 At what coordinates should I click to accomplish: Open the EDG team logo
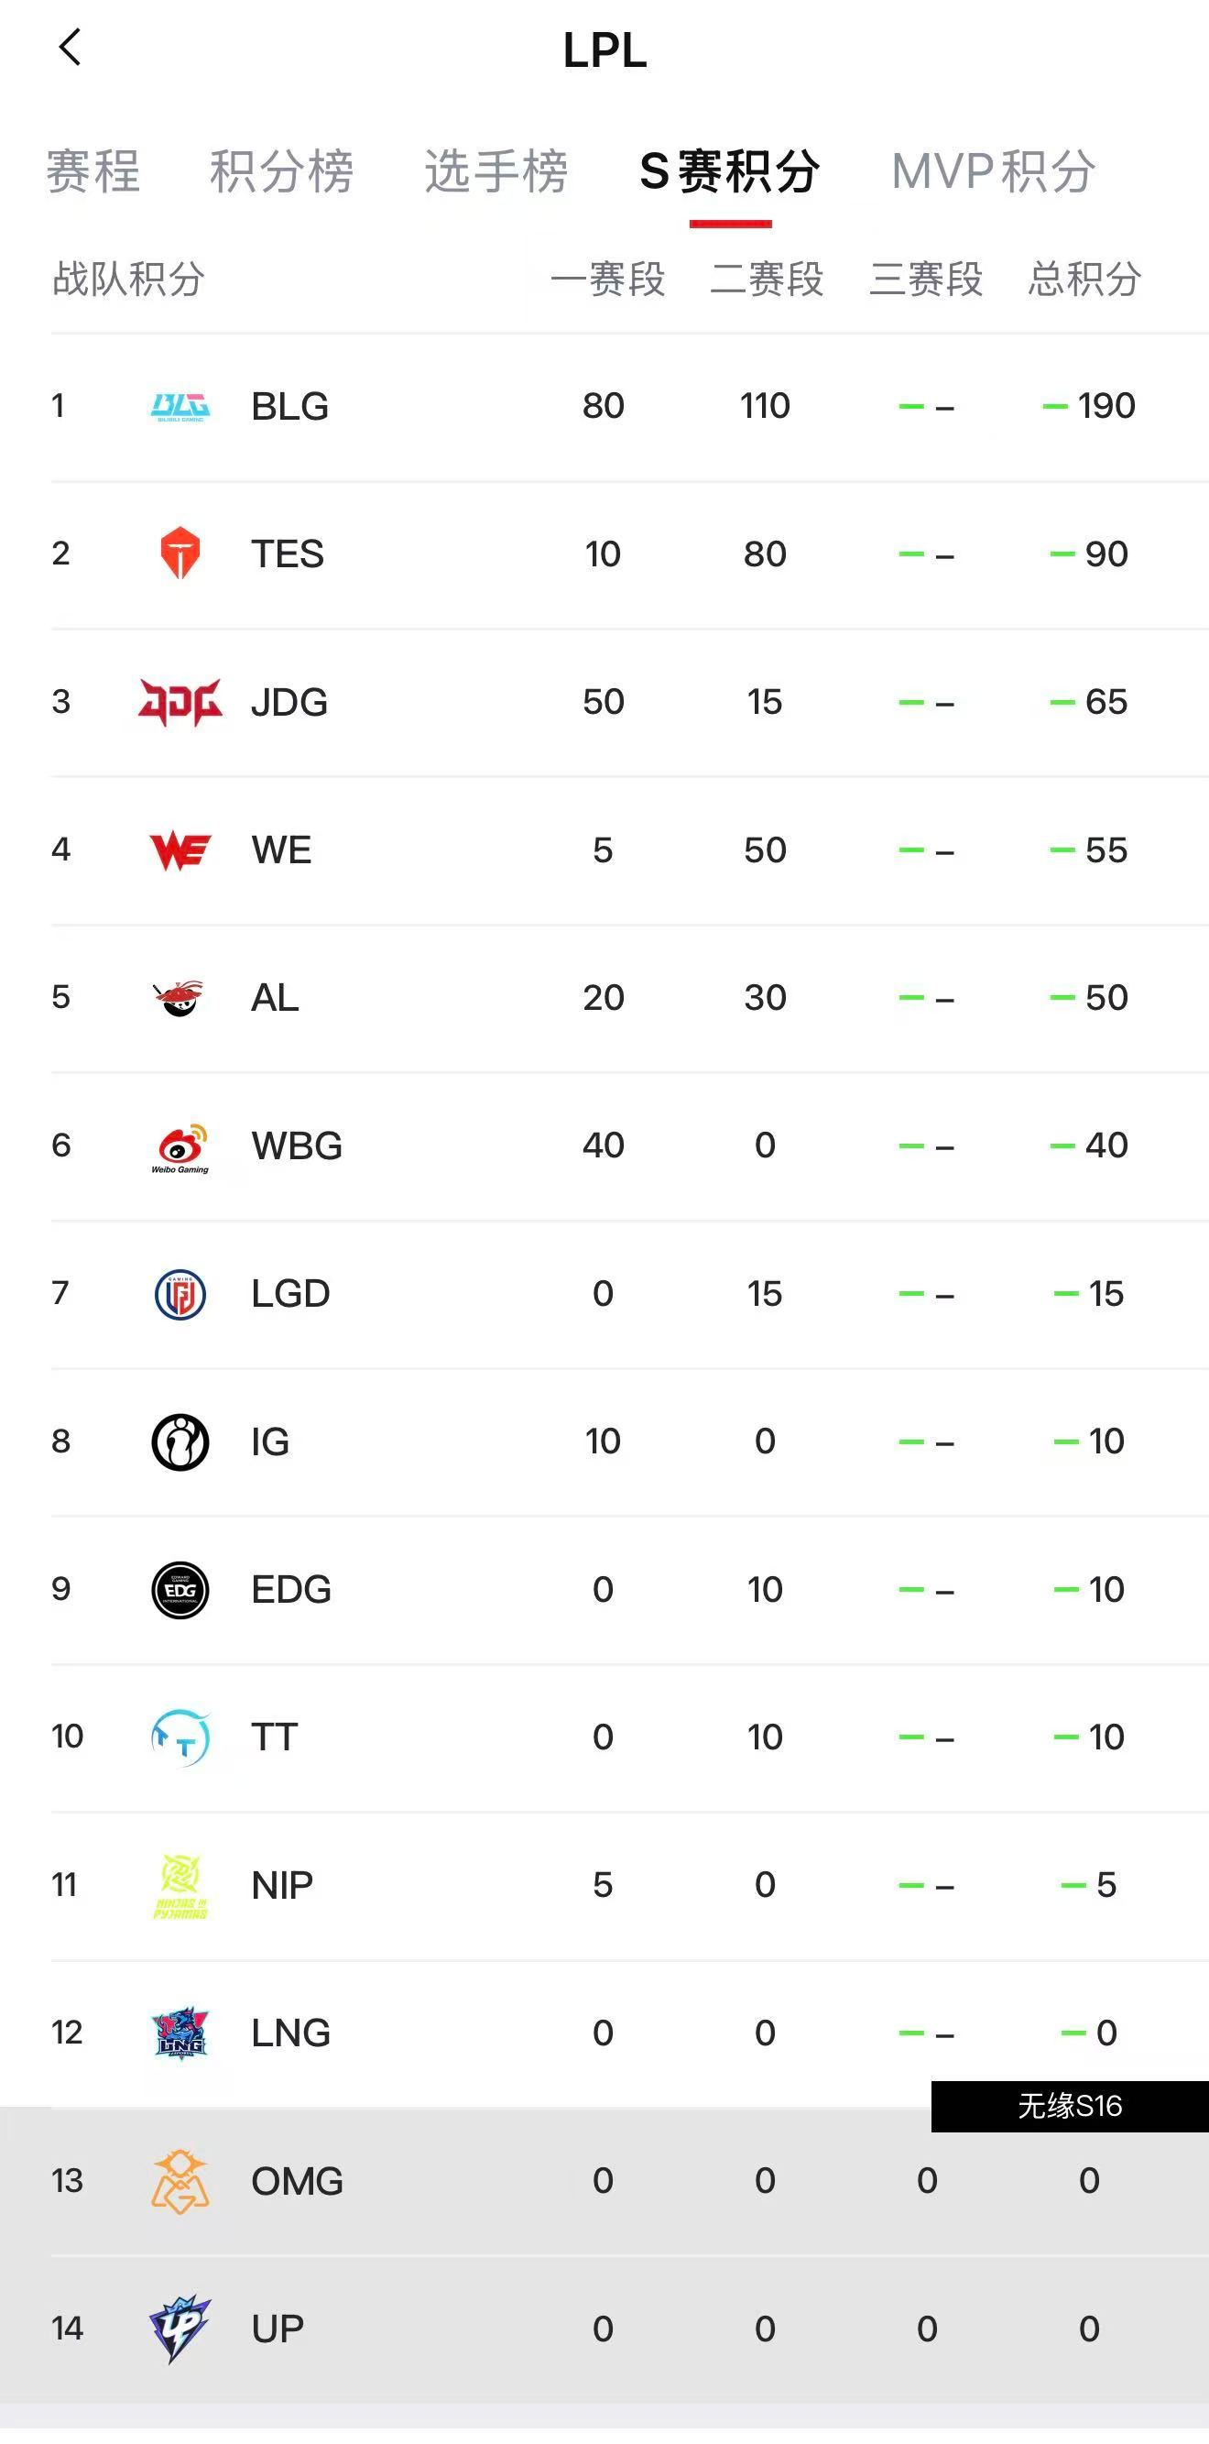pos(180,1590)
